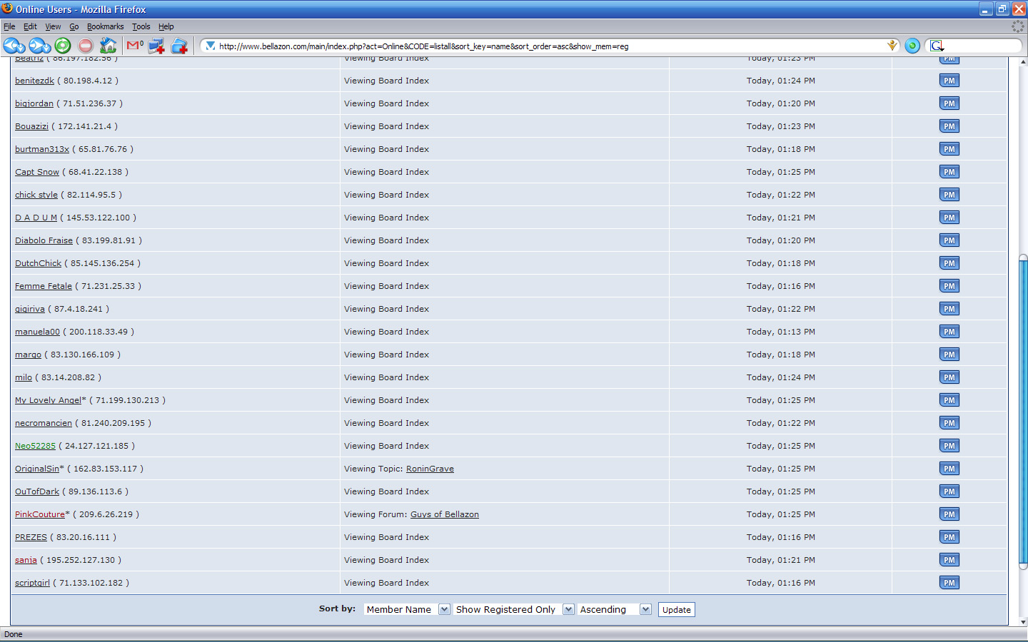Open the Bookmarks menu
This screenshot has width=1028, height=642.
click(105, 26)
